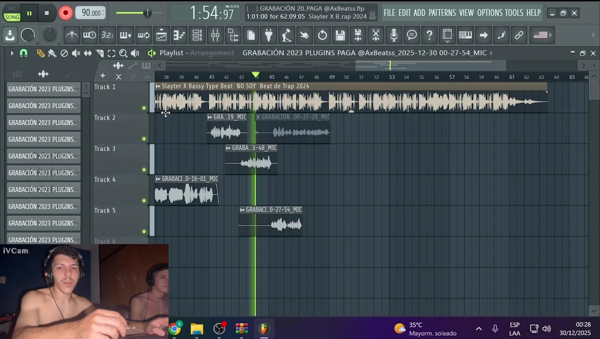
Task: Open the VIEW menu
Action: (466, 13)
